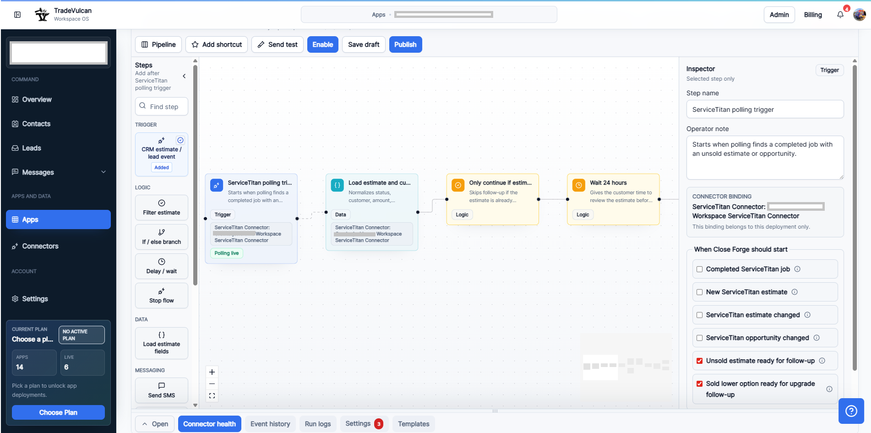Add the If / else branch step
Viewport: 871px width, 433px height.
point(162,237)
